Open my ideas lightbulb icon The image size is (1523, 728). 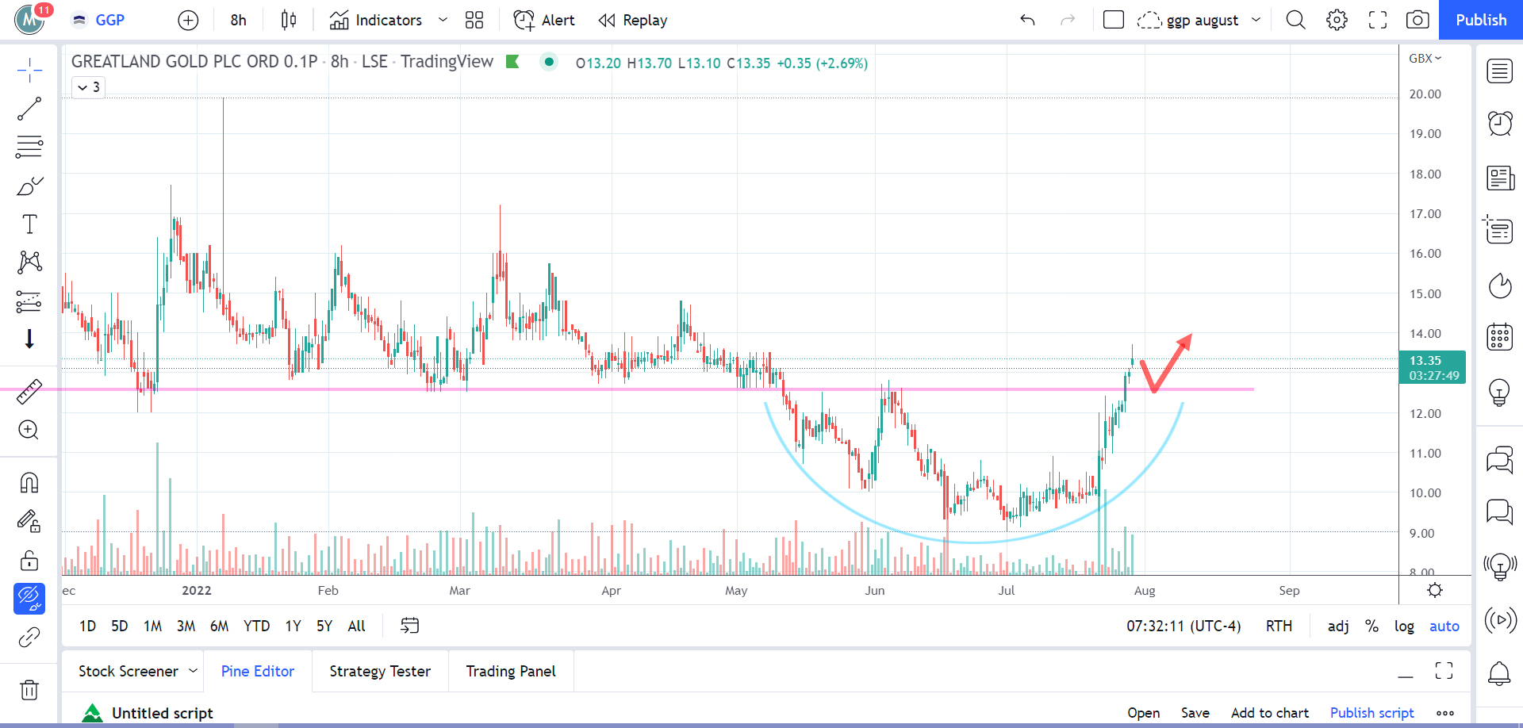coord(1499,392)
